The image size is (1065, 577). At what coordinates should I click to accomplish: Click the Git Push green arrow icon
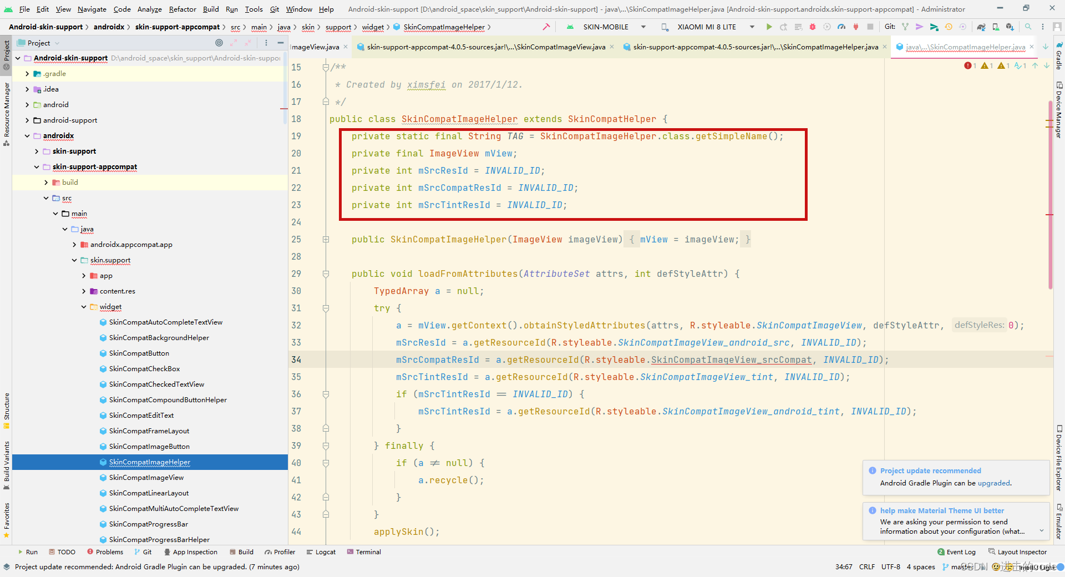(x=934, y=27)
